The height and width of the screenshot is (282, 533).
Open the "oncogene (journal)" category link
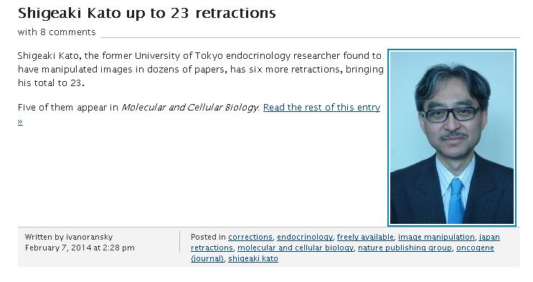tap(475, 248)
